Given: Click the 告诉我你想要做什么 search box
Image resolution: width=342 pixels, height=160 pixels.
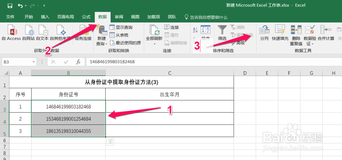Looking at the screenshot, I should (x=206, y=17).
